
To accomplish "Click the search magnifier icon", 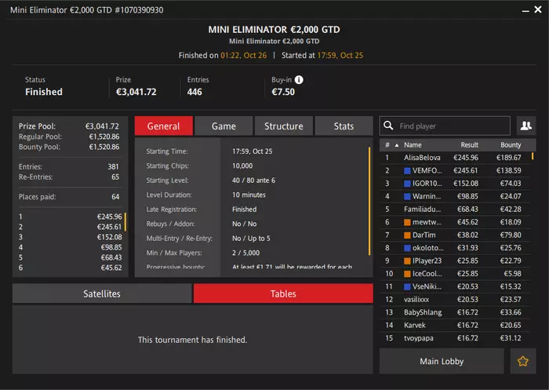I will pyautogui.click(x=388, y=126).
